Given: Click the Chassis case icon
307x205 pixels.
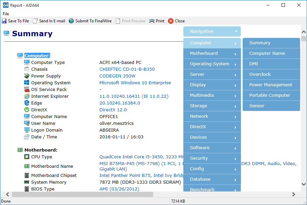Looking at the screenshot, I should coord(27,69).
